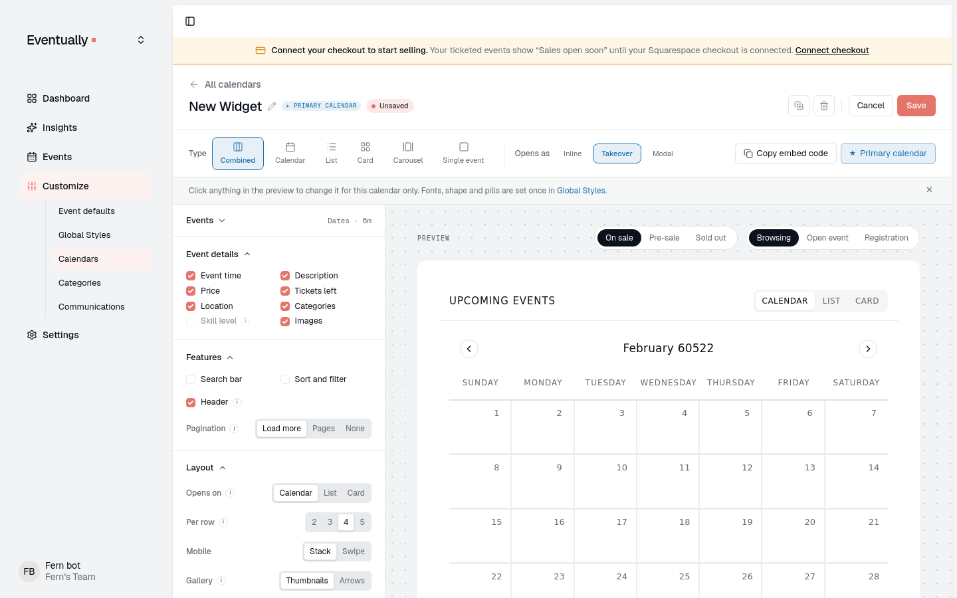The width and height of the screenshot is (957, 598).
Task: Click the trash delete icon
Action: (824, 106)
